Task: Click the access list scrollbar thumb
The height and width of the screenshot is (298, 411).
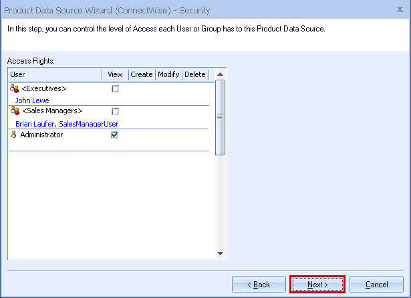Action: pyautogui.click(x=220, y=117)
